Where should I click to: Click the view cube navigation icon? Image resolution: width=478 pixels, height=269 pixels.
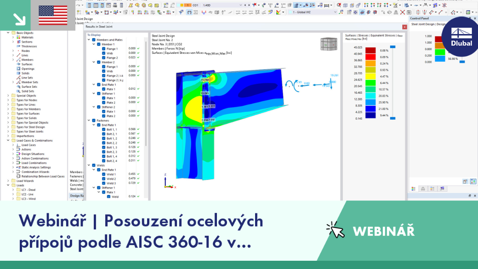point(329,44)
